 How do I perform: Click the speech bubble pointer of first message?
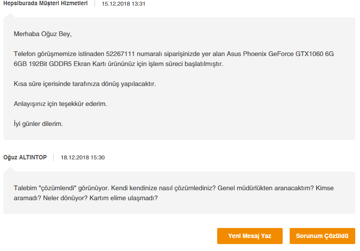(x=10, y=15)
